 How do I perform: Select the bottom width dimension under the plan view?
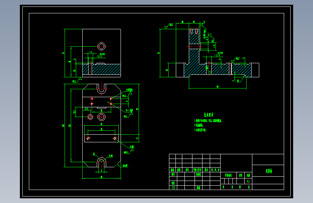tap(101, 177)
